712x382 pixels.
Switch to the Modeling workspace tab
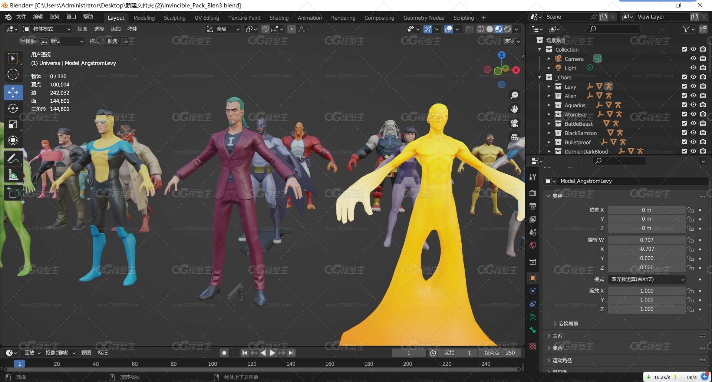coord(144,18)
